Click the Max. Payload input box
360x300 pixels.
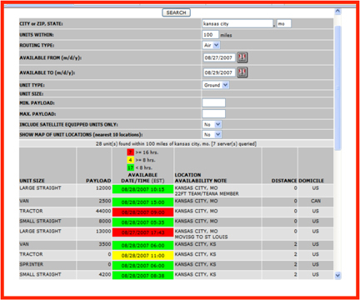click(x=213, y=114)
